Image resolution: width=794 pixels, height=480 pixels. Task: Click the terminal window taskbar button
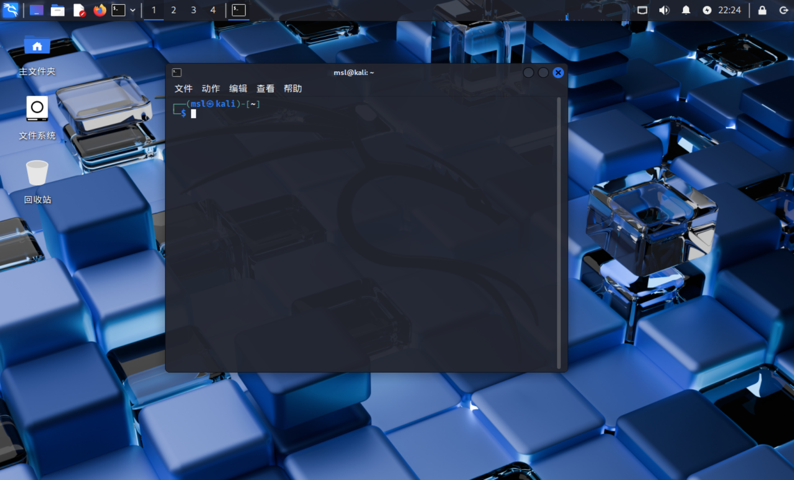coord(239,10)
